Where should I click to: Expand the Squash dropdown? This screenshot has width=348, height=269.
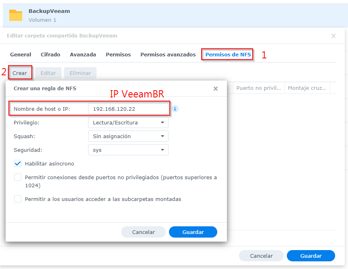pos(128,136)
